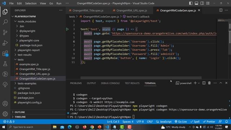Toggle Panel visibility in title bar

pos(196,3)
